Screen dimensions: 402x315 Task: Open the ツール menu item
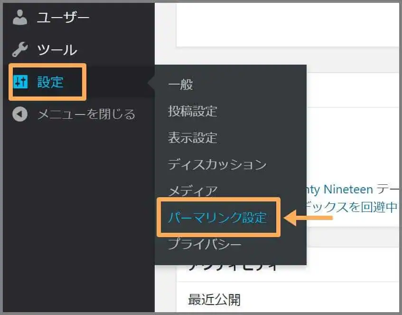[x=57, y=50]
